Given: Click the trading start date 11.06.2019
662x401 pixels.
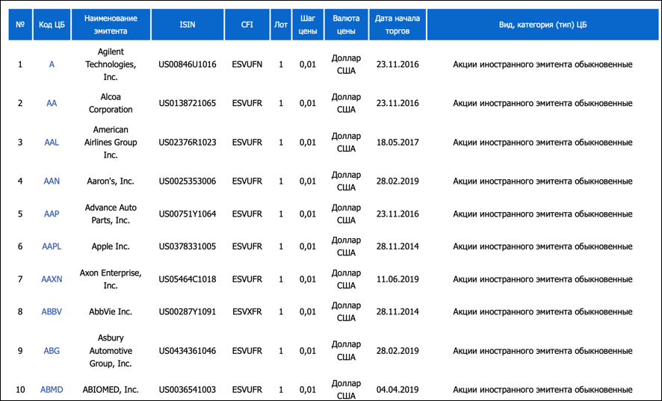Looking at the screenshot, I should [x=397, y=279].
